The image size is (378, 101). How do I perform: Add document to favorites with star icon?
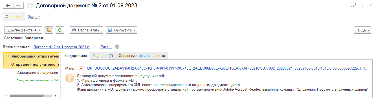point(30,6)
